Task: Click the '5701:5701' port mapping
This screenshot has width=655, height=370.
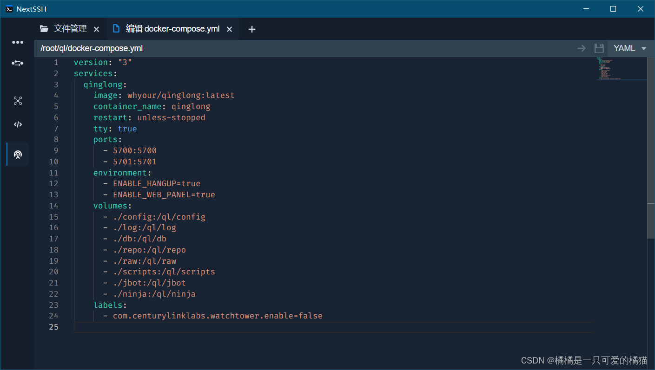Action: pyautogui.click(x=135, y=162)
